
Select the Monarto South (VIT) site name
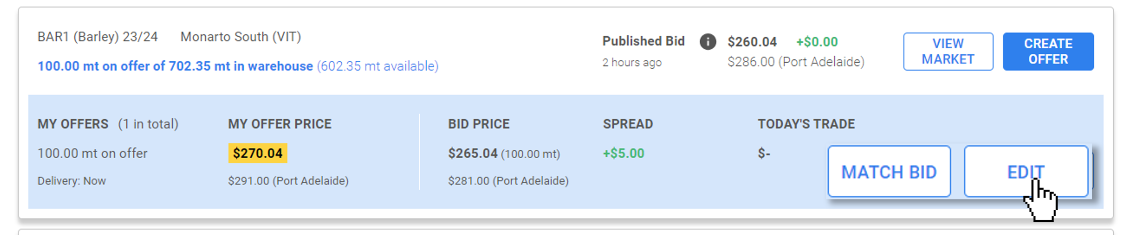(240, 36)
